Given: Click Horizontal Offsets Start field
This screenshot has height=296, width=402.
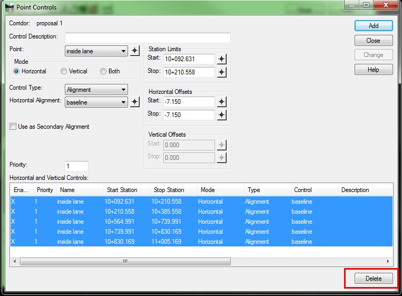Looking at the screenshot, I should tap(189, 102).
